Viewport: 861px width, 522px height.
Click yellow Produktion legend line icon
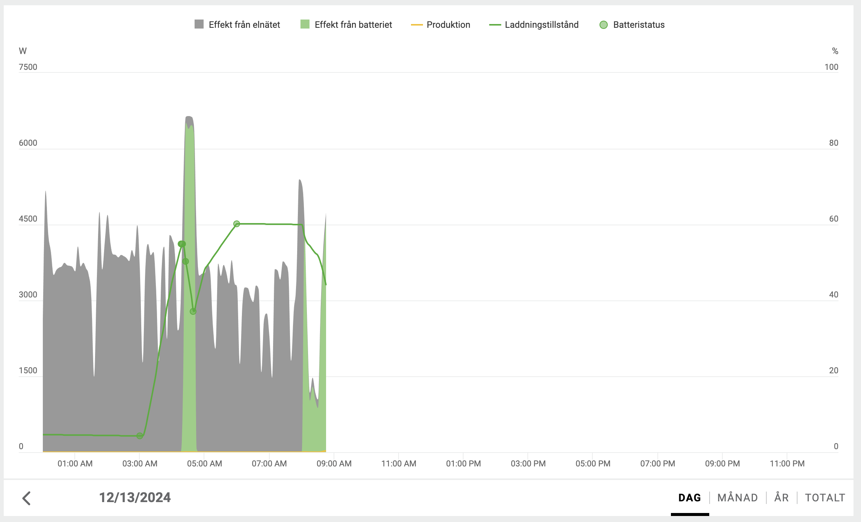417,25
